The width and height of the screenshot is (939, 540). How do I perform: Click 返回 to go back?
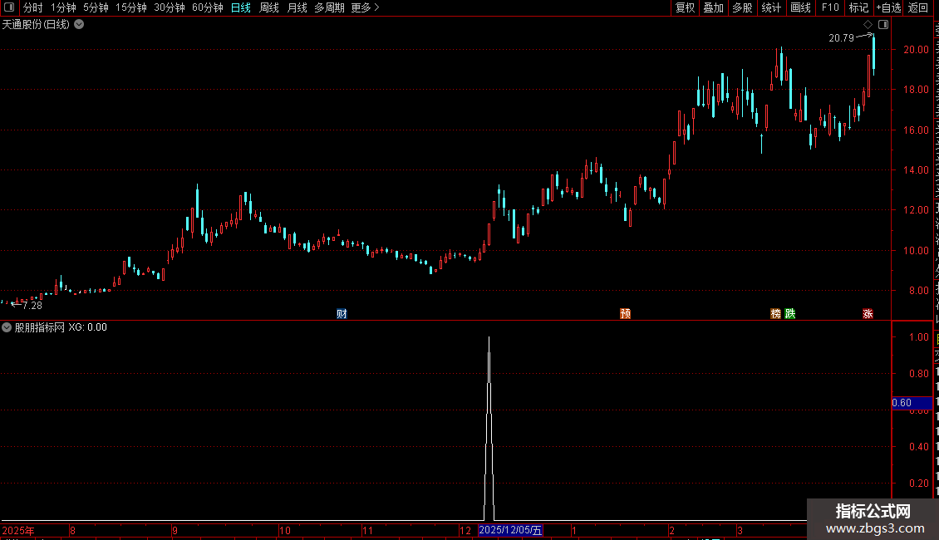[x=918, y=7]
